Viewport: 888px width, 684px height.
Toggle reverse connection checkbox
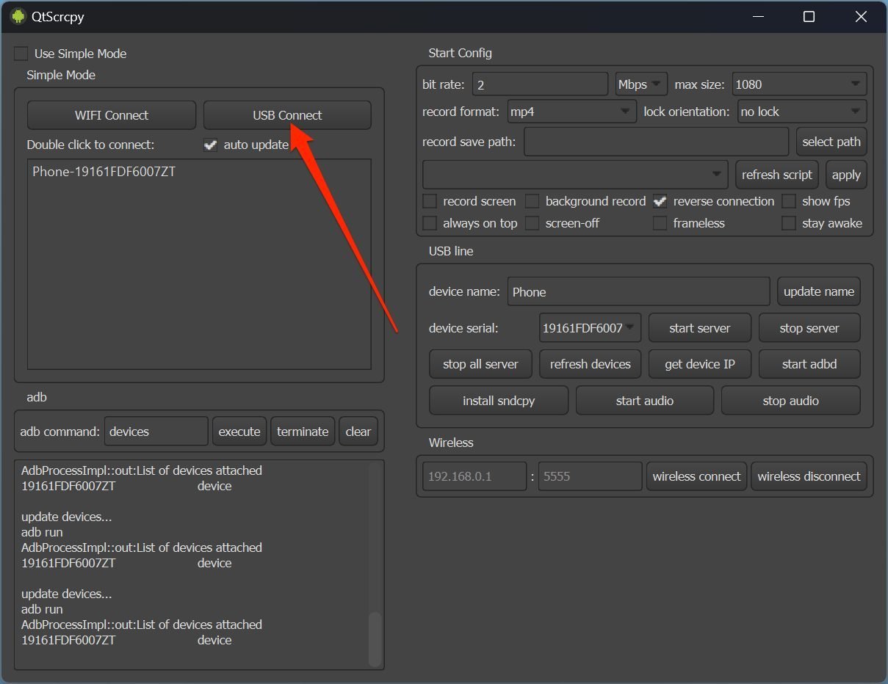(x=660, y=201)
